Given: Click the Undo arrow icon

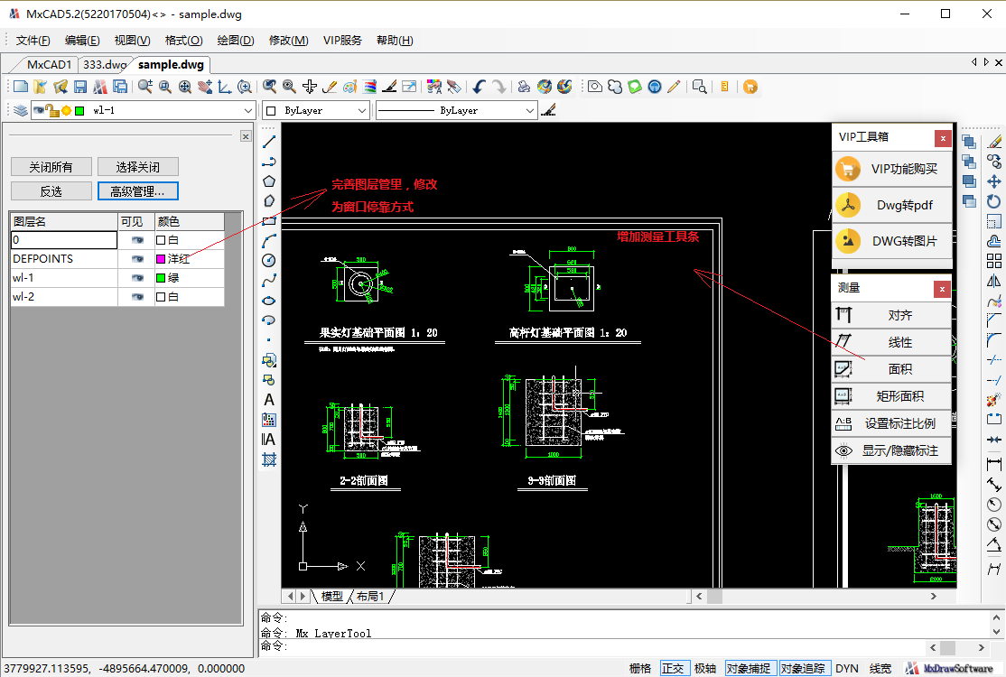Looking at the screenshot, I should [x=479, y=87].
